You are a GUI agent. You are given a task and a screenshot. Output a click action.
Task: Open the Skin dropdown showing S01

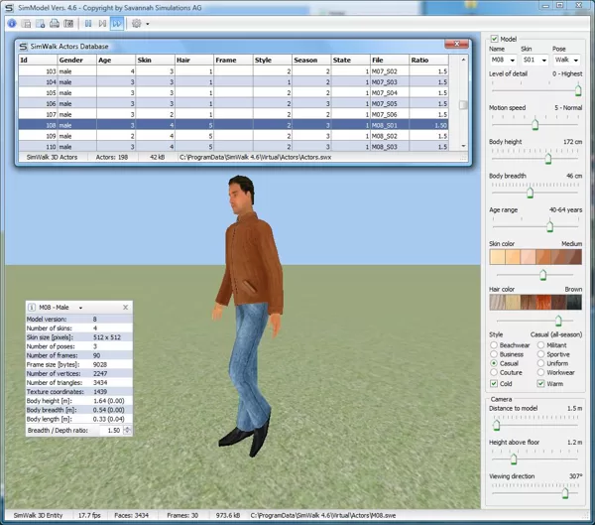point(535,60)
